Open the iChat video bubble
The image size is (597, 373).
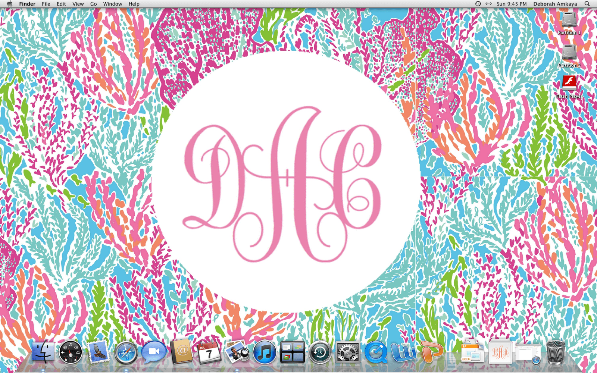pyautogui.click(x=154, y=352)
